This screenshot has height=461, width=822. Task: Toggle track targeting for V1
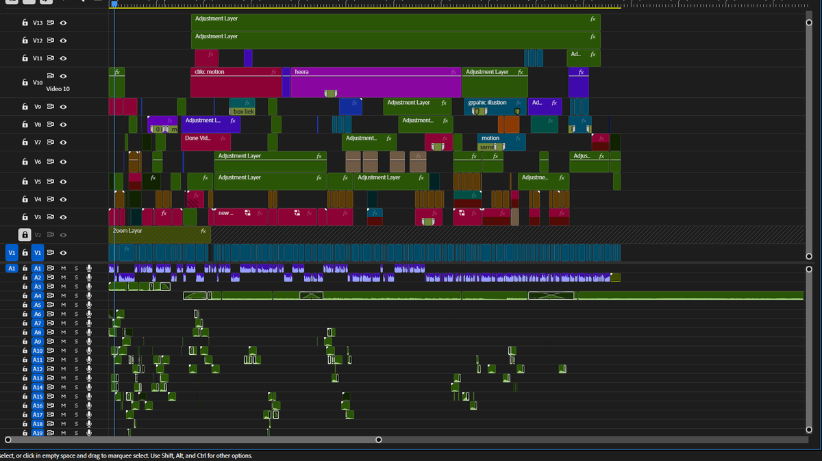click(38, 253)
